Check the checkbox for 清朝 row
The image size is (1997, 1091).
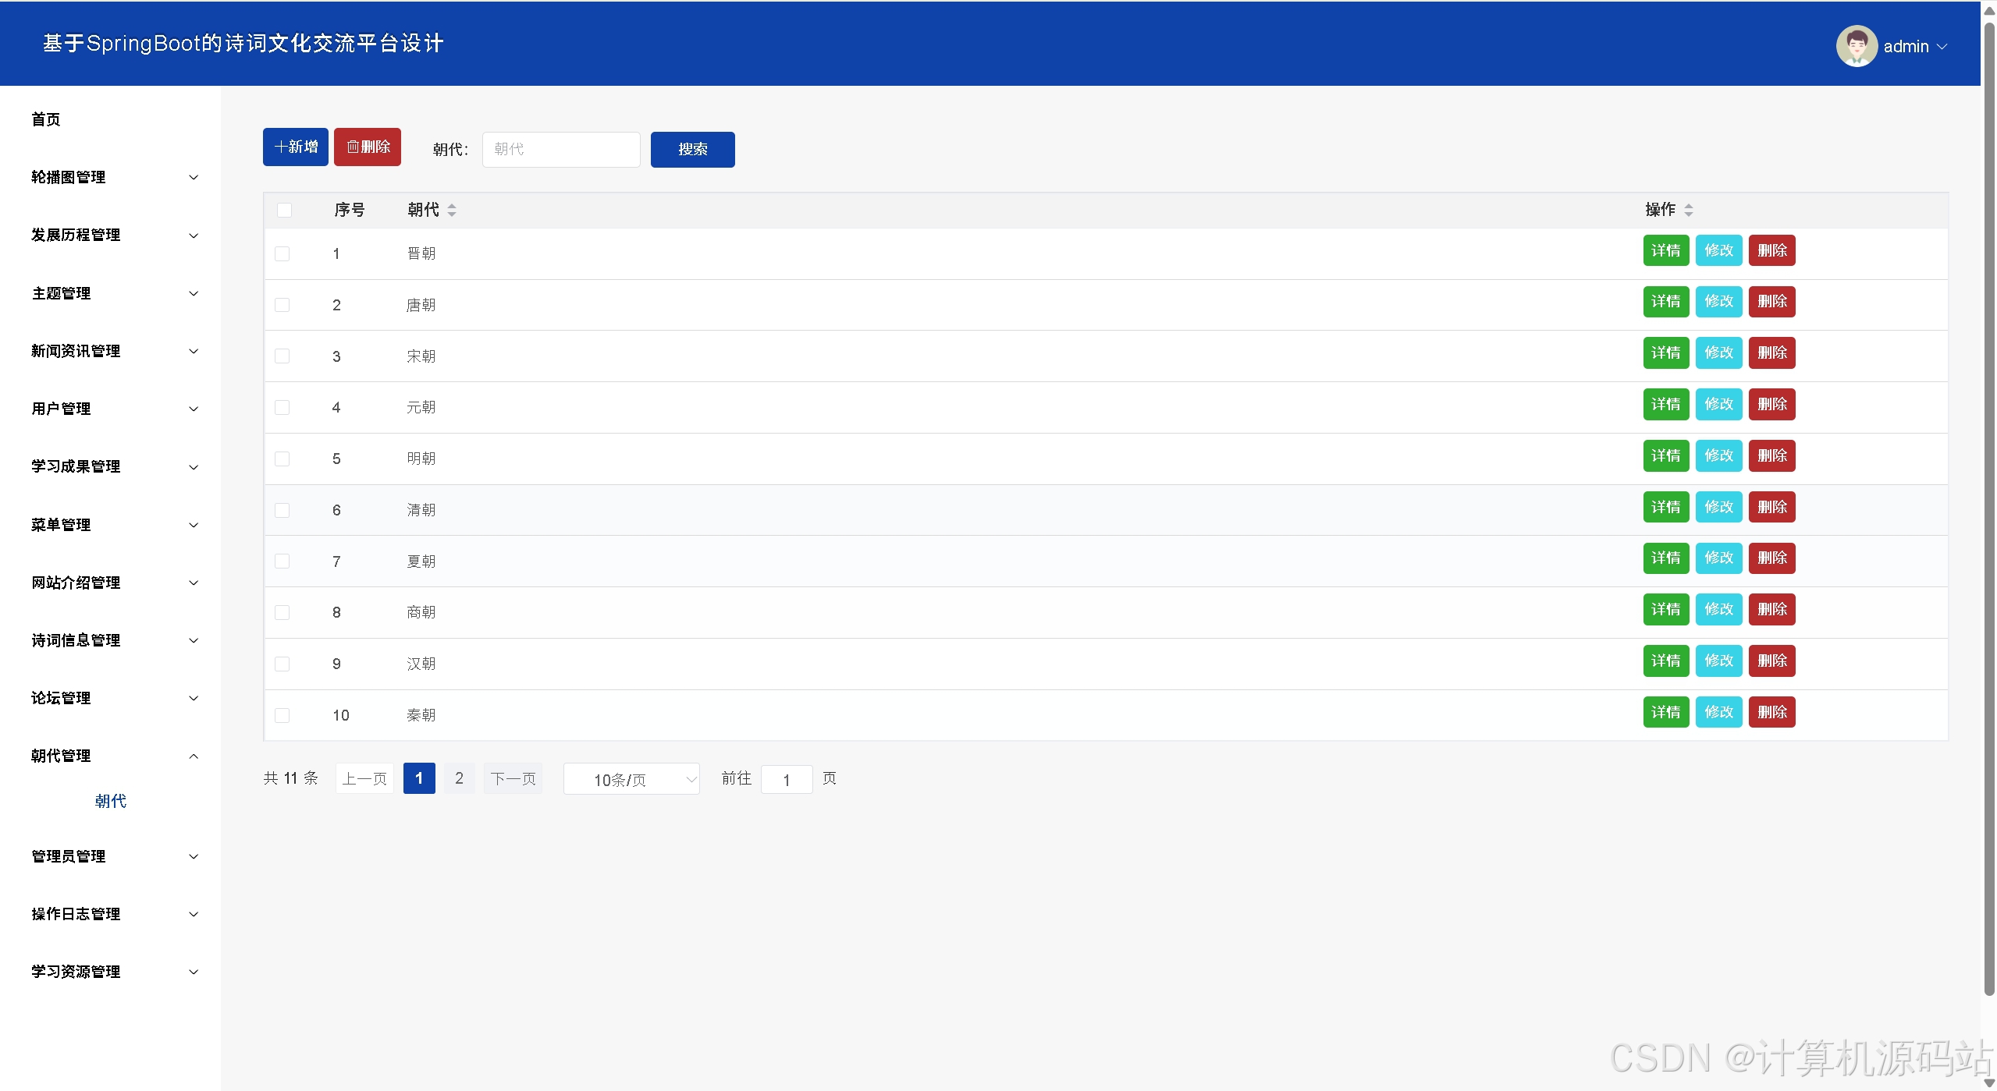[282, 510]
